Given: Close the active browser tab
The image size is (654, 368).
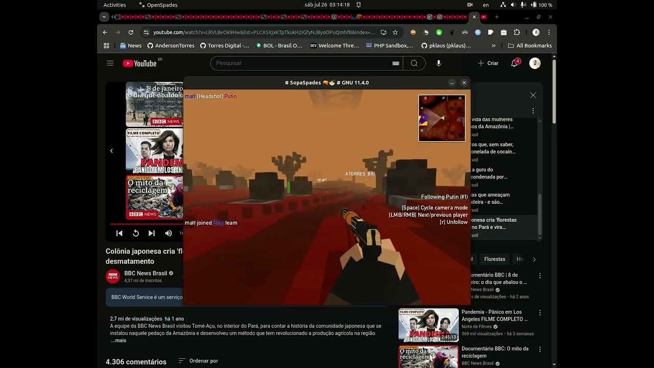Looking at the screenshot, I should point(474,17).
